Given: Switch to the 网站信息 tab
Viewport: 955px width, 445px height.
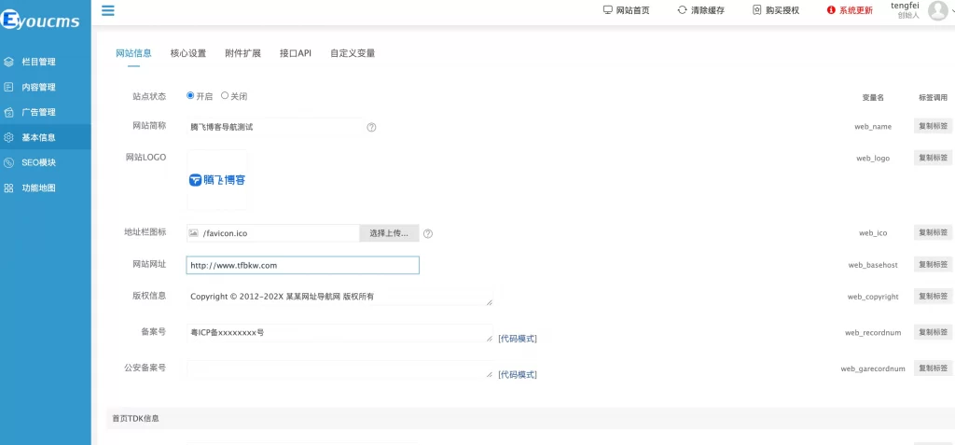Looking at the screenshot, I should pyautogui.click(x=133, y=53).
